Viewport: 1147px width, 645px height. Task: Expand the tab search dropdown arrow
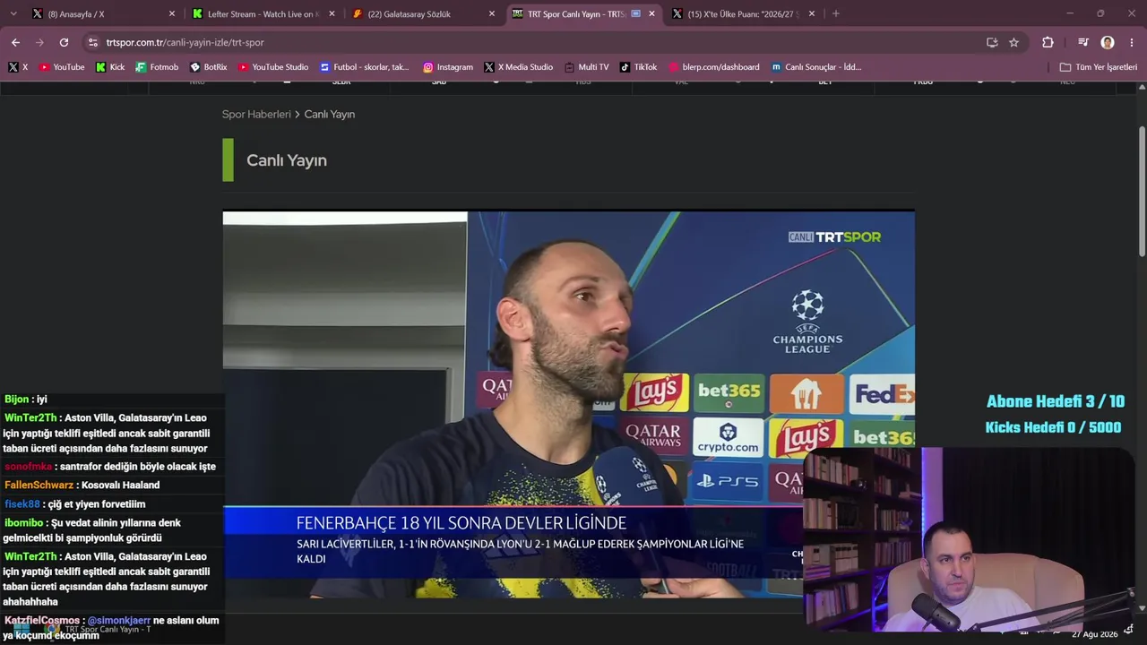[13, 13]
